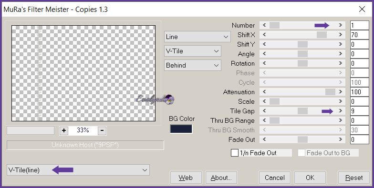Click the OK button
The image size is (374, 188).
[x=310, y=178]
